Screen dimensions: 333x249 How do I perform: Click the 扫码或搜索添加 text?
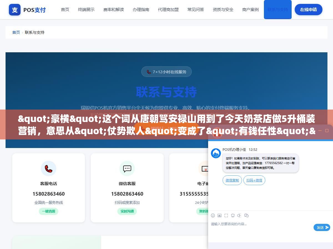pos(127,203)
